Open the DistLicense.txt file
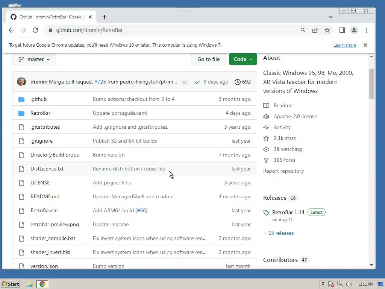The width and height of the screenshot is (385, 289). pyautogui.click(x=47, y=169)
